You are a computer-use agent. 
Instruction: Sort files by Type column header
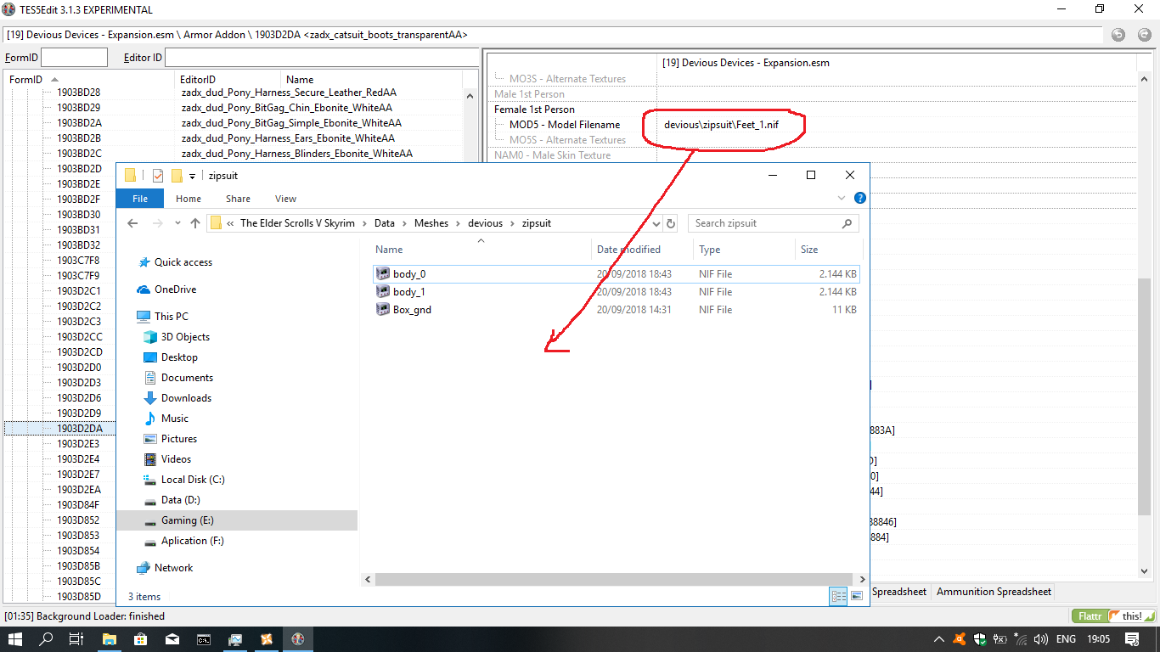[x=744, y=250]
